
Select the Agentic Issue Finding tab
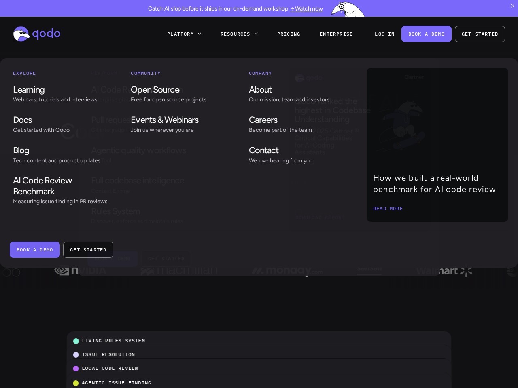coord(117,383)
